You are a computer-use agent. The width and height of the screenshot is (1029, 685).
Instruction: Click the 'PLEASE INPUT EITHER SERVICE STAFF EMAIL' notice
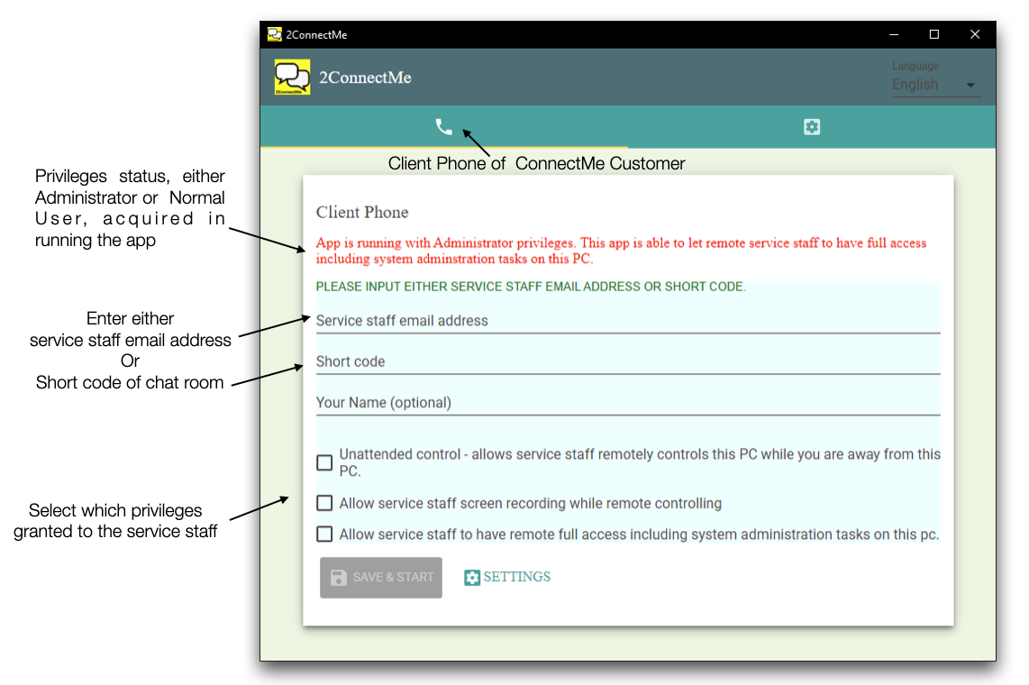[x=531, y=287]
